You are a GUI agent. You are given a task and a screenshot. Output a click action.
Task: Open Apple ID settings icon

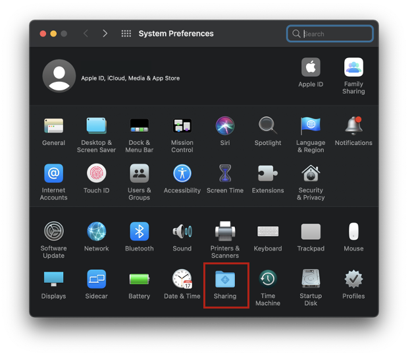(x=311, y=67)
